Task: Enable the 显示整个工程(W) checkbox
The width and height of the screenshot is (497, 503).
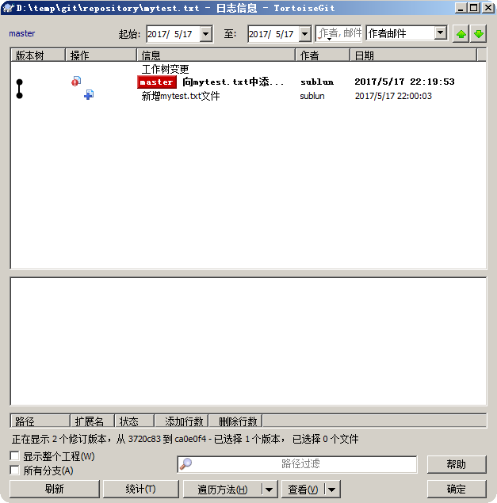Action: pyautogui.click(x=14, y=455)
